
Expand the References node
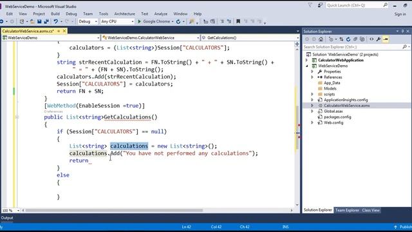(312, 77)
